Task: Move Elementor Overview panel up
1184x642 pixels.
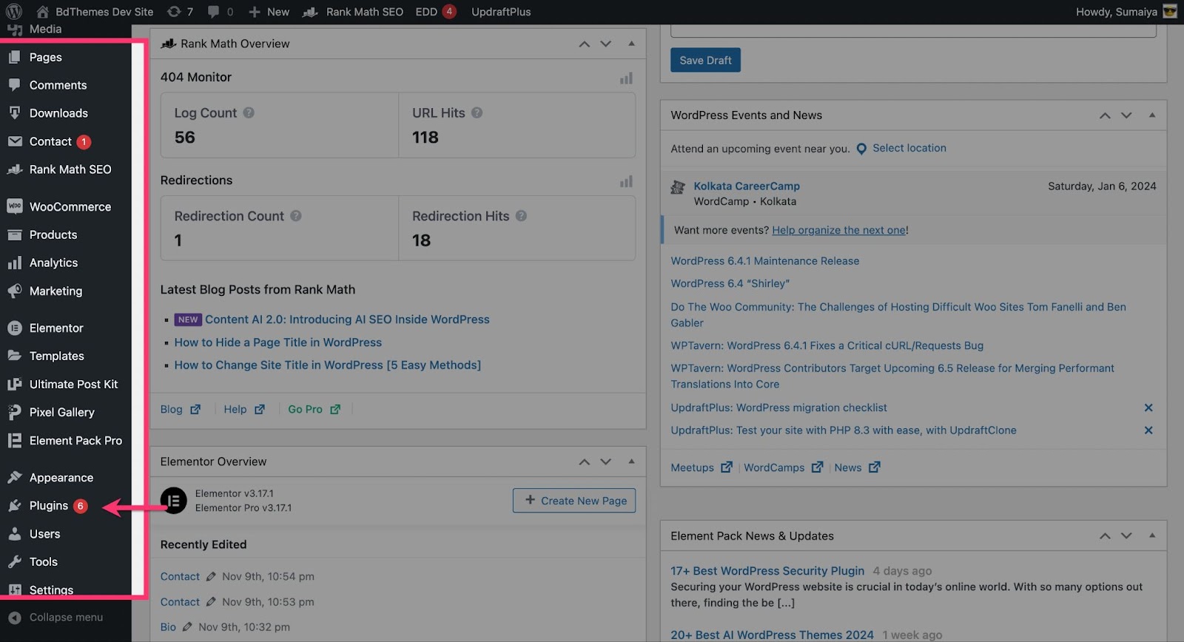Action: [585, 462]
